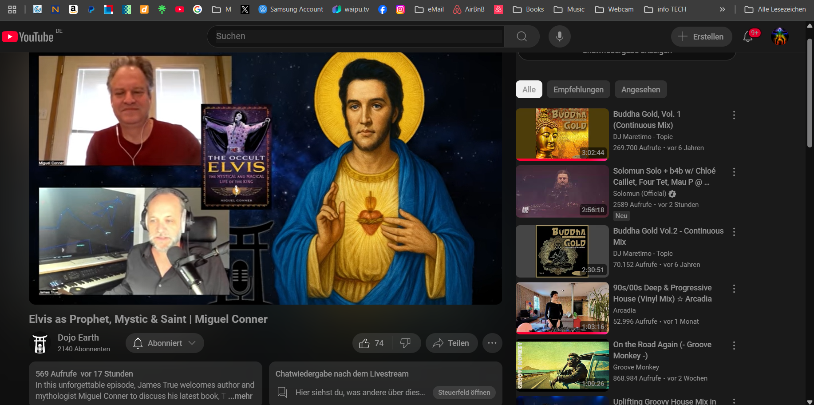814x405 pixels.
Task: Open the X (Twitter) bookmark
Action: coord(245,9)
